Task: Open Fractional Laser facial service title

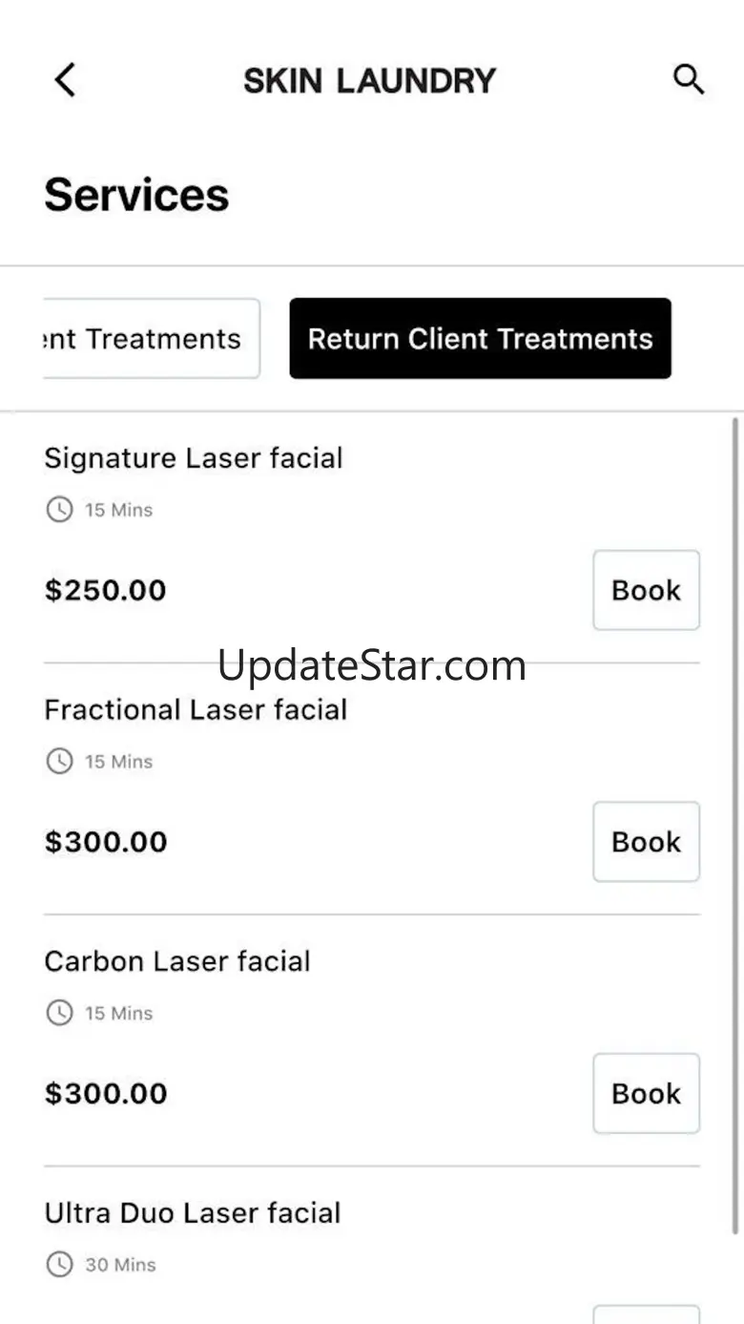Action: pyautogui.click(x=196, y=710)
